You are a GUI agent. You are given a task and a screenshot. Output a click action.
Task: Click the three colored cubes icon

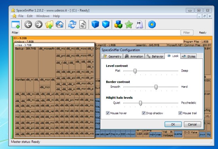click(x=118, y=25)
